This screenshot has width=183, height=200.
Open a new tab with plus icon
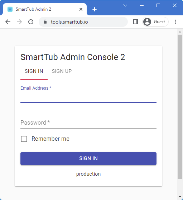click(x=95, y=9)
